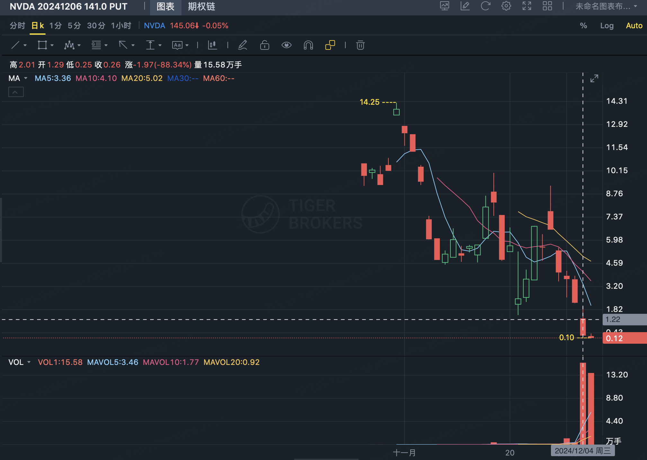Expand the MA indicator dropdown

tap(26, 78)
